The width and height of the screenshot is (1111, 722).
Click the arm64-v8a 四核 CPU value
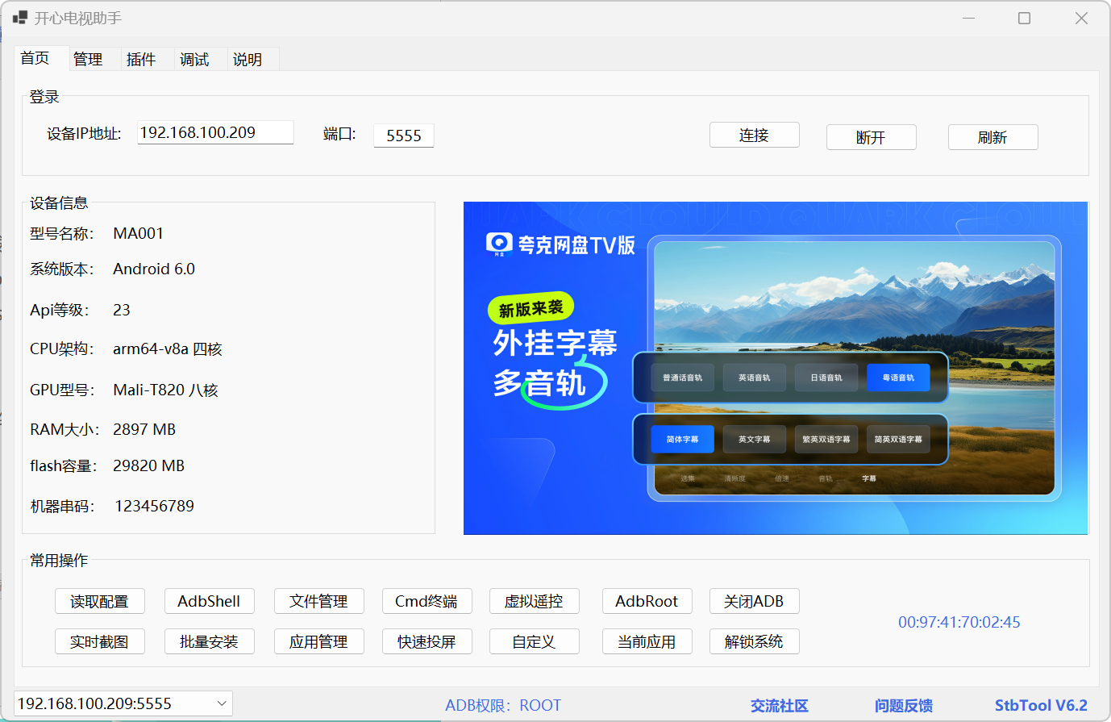point(168,349)
